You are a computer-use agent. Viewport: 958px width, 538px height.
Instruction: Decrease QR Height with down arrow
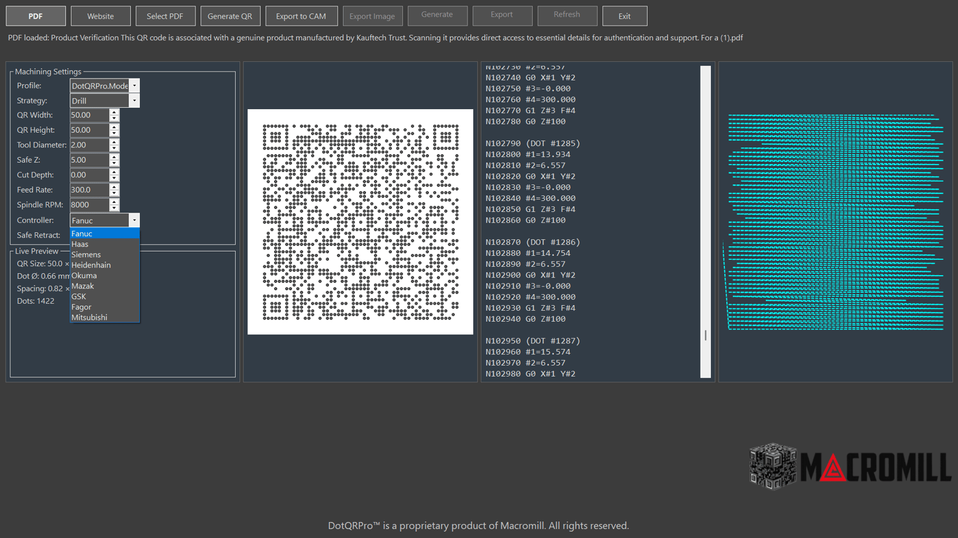114,133
